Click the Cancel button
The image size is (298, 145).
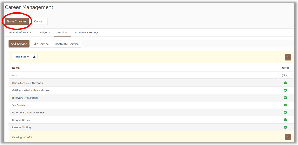39,21
